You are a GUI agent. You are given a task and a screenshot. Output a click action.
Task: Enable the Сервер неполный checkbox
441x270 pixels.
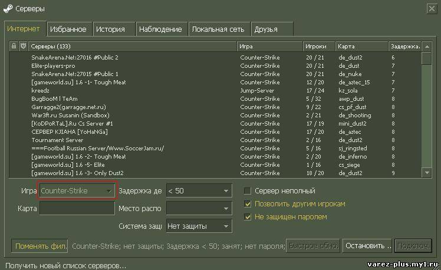[248, 191]
